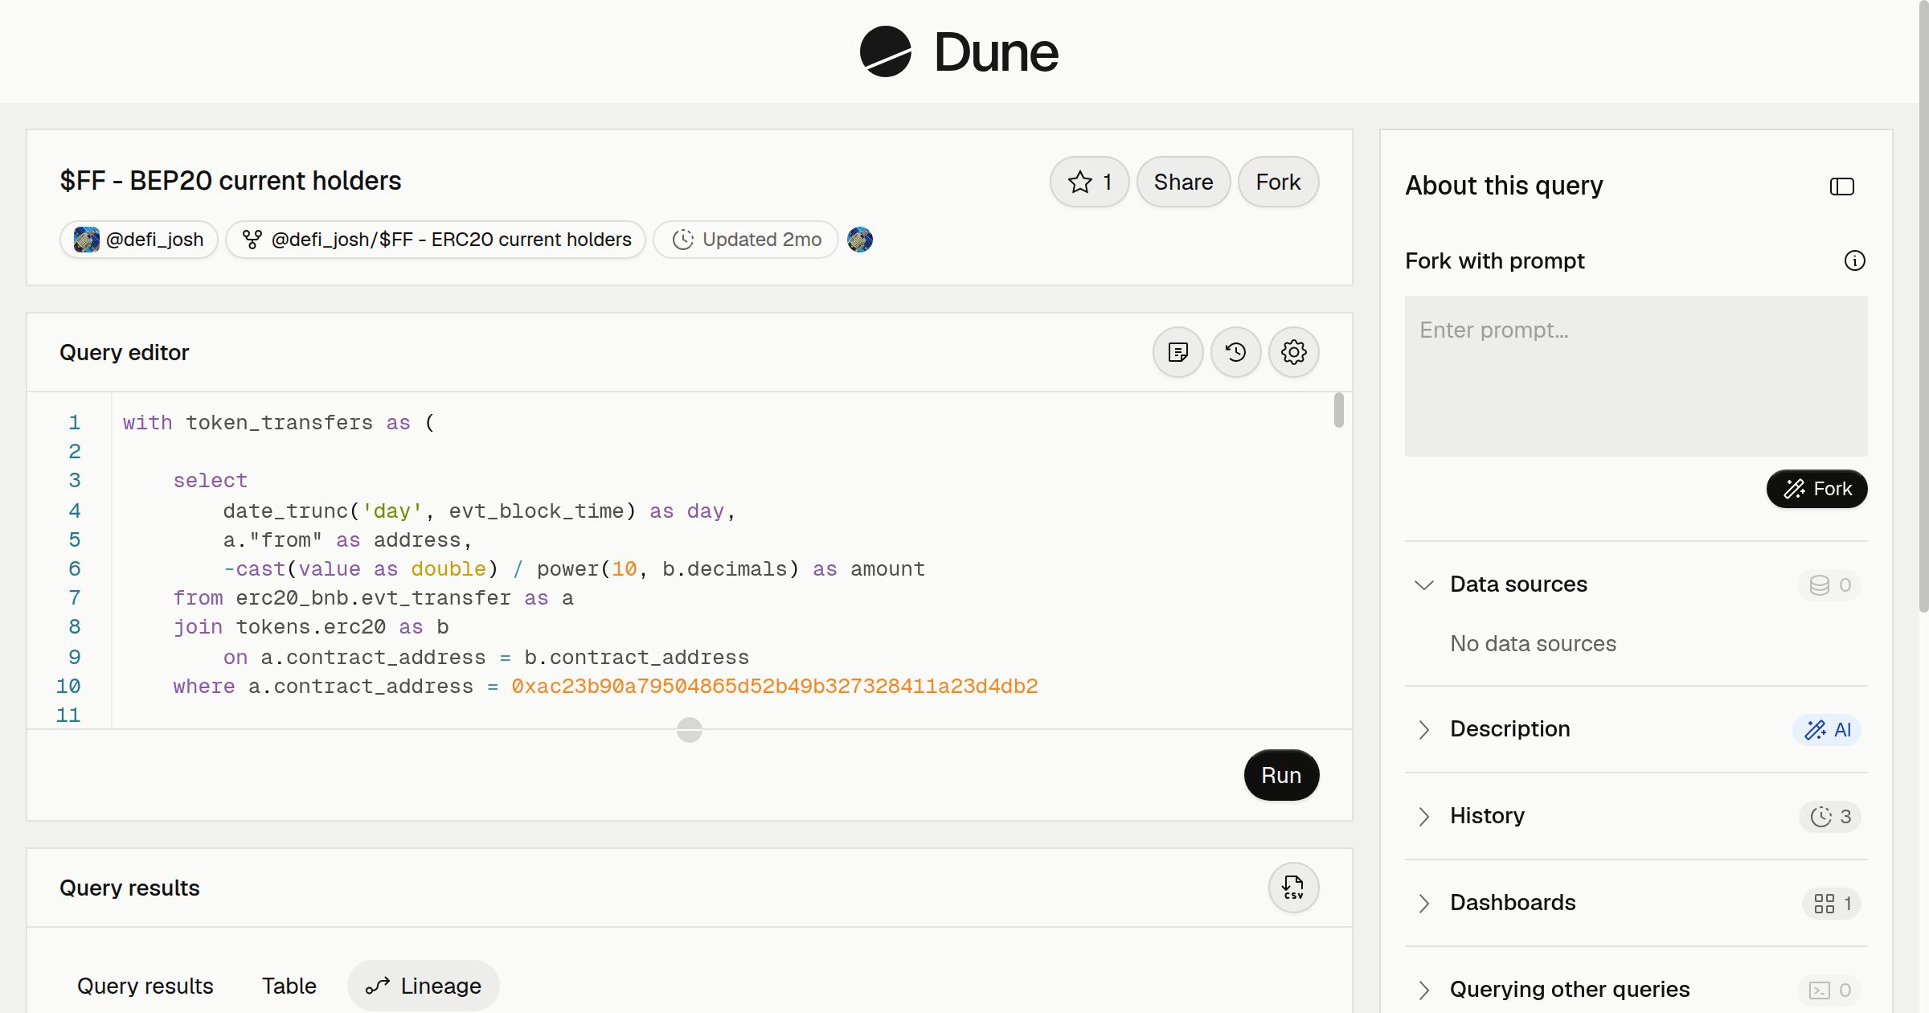1929x1013 pixels.
Task: Click the Fork with prompt info icon
Action: [x=1854, y=260]
